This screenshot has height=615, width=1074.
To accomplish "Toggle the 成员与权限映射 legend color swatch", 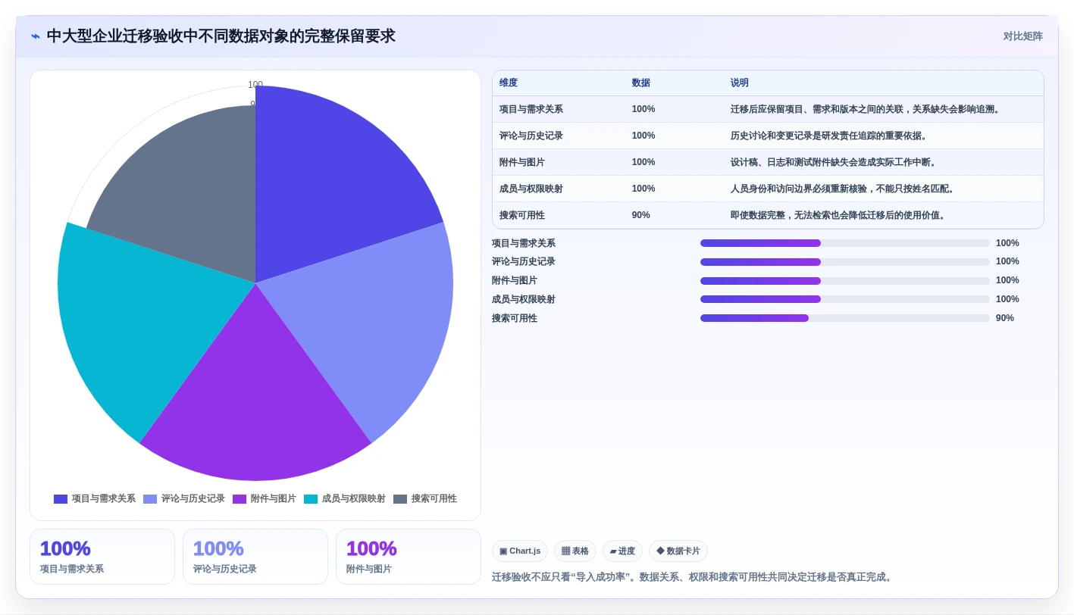I will tap(311, 499).
